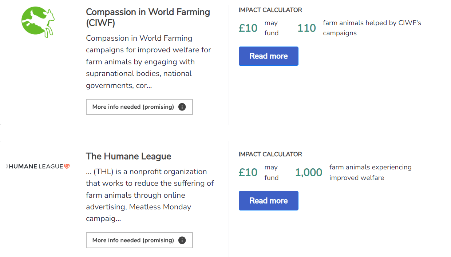451x257 pixels.
Task: Click The Humane League logo
Action: [38, 166]
